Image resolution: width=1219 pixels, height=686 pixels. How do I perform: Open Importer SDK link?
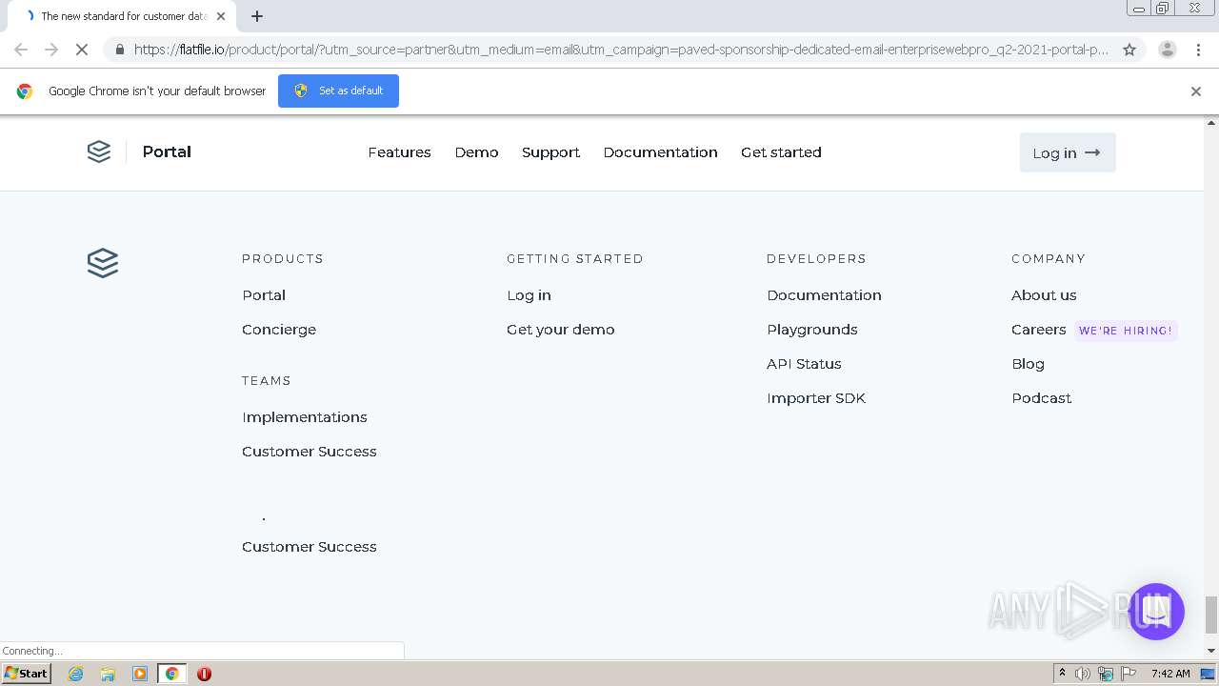(x=816, y=398)
